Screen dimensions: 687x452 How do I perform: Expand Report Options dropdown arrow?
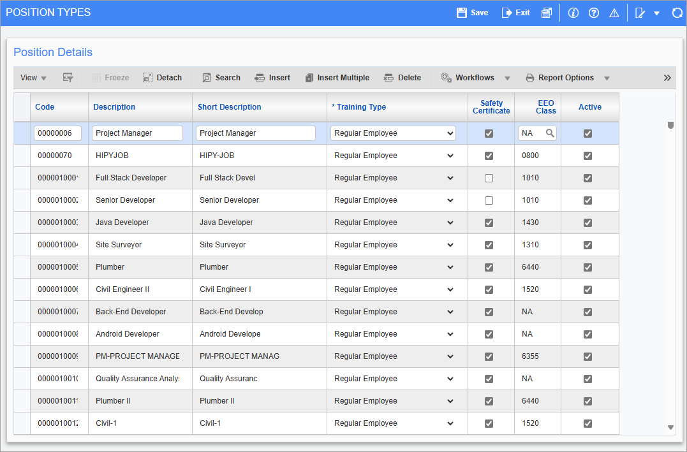pos(607,78)
